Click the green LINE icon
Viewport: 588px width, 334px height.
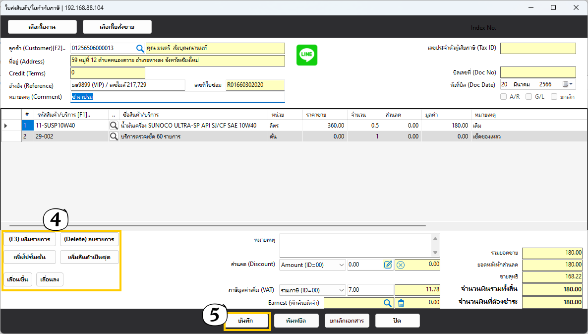click(306, 55)
